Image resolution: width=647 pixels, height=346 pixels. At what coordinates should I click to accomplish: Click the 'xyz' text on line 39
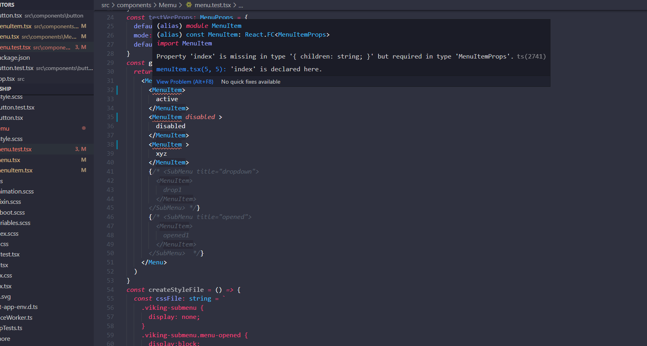click(162, 154)
